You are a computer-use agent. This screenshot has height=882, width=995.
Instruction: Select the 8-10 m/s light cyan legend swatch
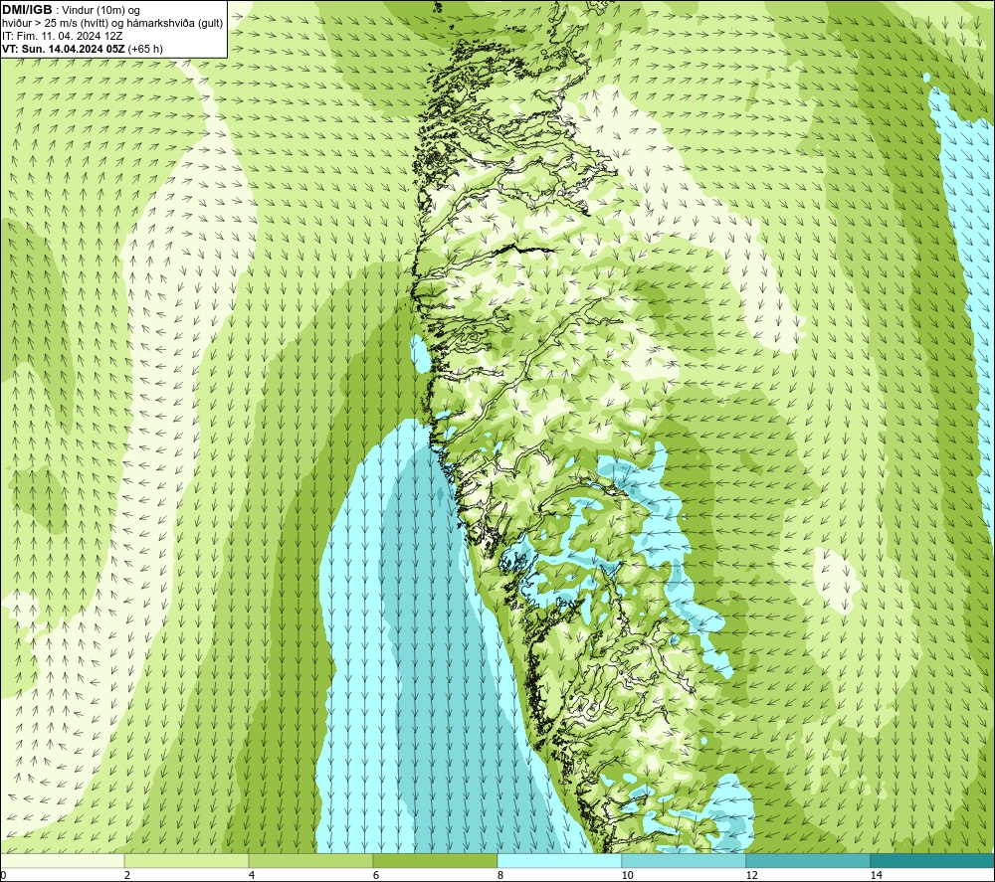click(x=559, y=860)
